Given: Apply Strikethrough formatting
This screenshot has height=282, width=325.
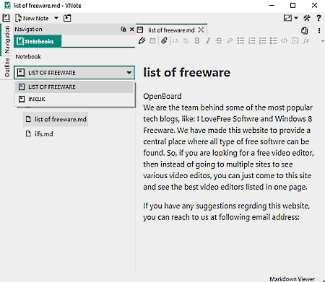Looking at the screenshot, I should (219, 40).
